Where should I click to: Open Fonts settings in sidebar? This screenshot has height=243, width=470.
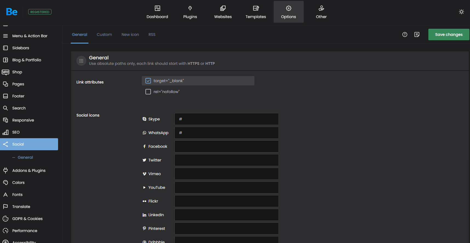29,195
